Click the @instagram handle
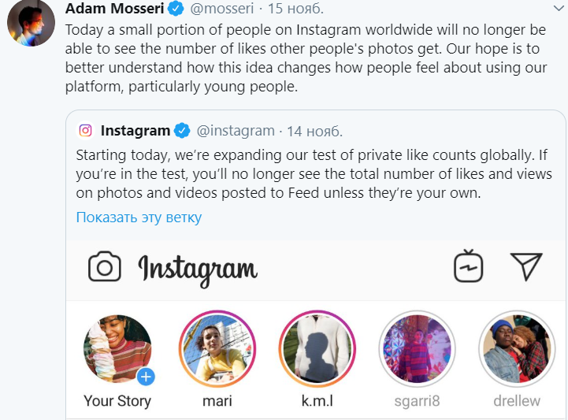Screen dimensions: 568x420 click(x=236, y=130)
